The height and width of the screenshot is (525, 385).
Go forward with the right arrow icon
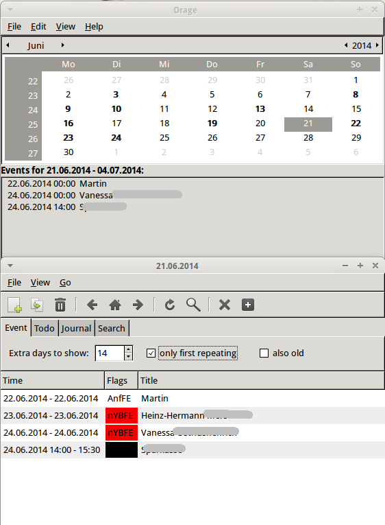[x=138, y=305]
